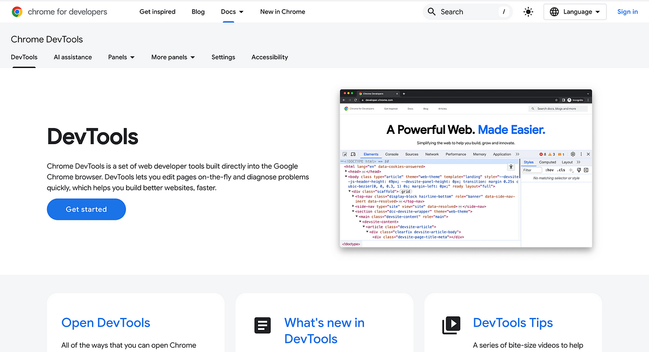Click the .cls toggle in DevTools screenshot
Image resolution: width=649 pixels, height=352 pixels.
point(561,170)
